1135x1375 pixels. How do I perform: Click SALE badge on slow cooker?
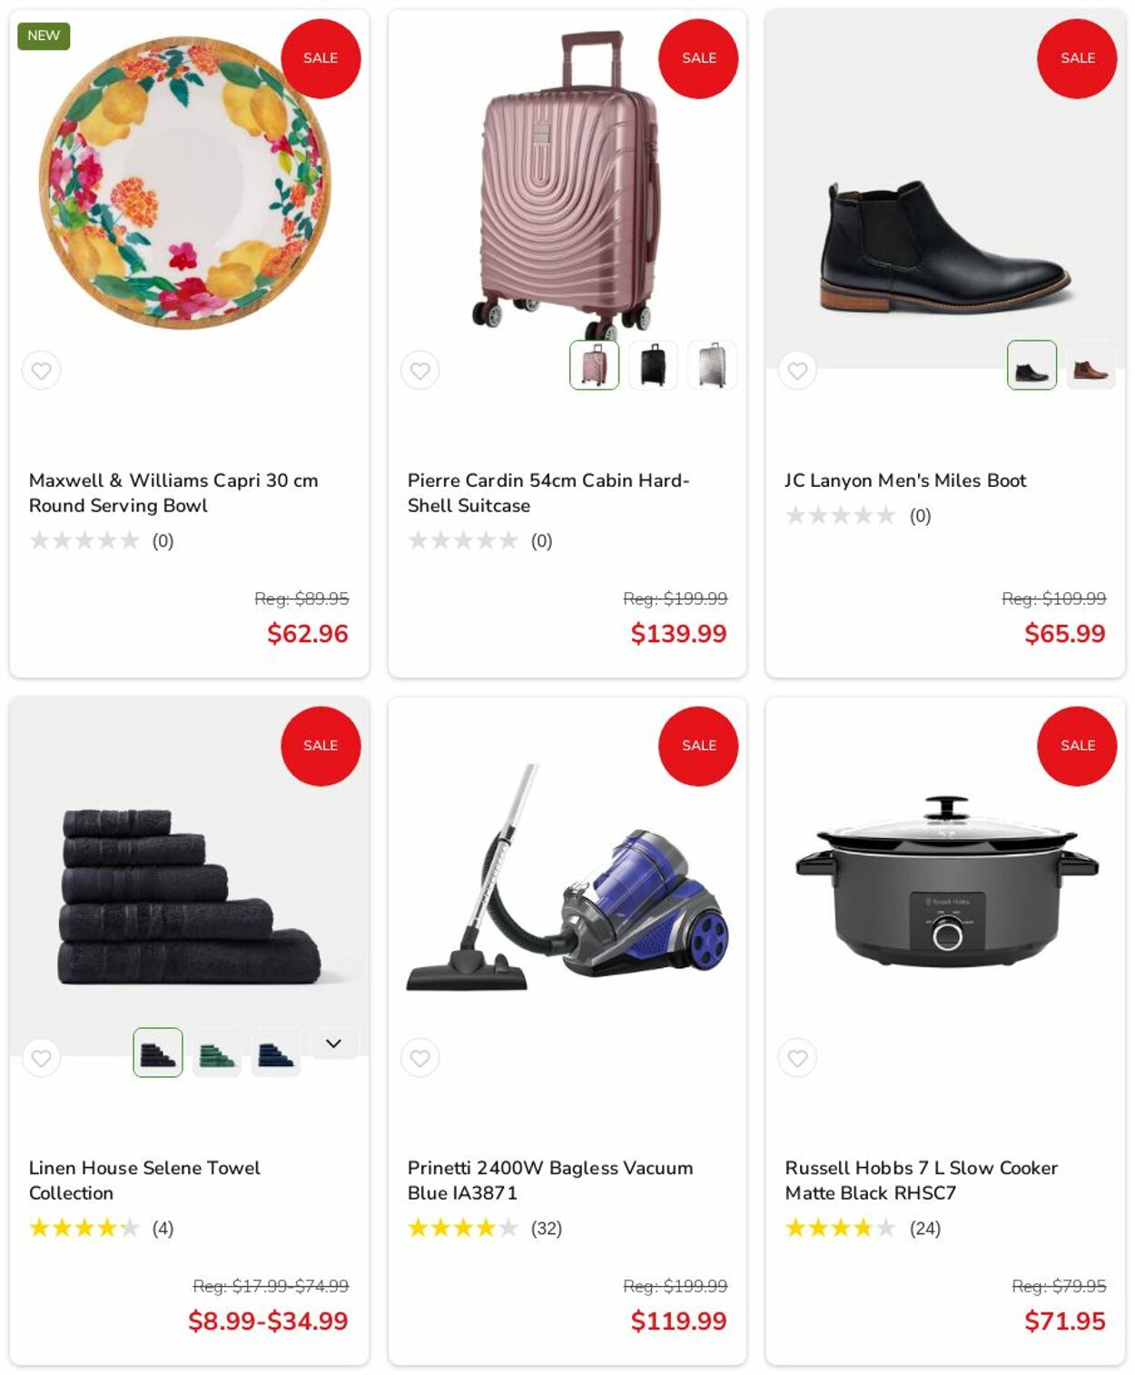(x=1077, y=746)
